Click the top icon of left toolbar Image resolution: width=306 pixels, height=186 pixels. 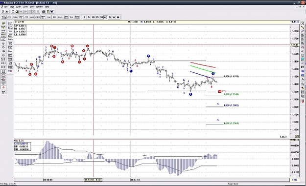tap(3, 23)
